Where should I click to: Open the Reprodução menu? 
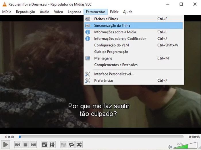(x=25, y=12)
